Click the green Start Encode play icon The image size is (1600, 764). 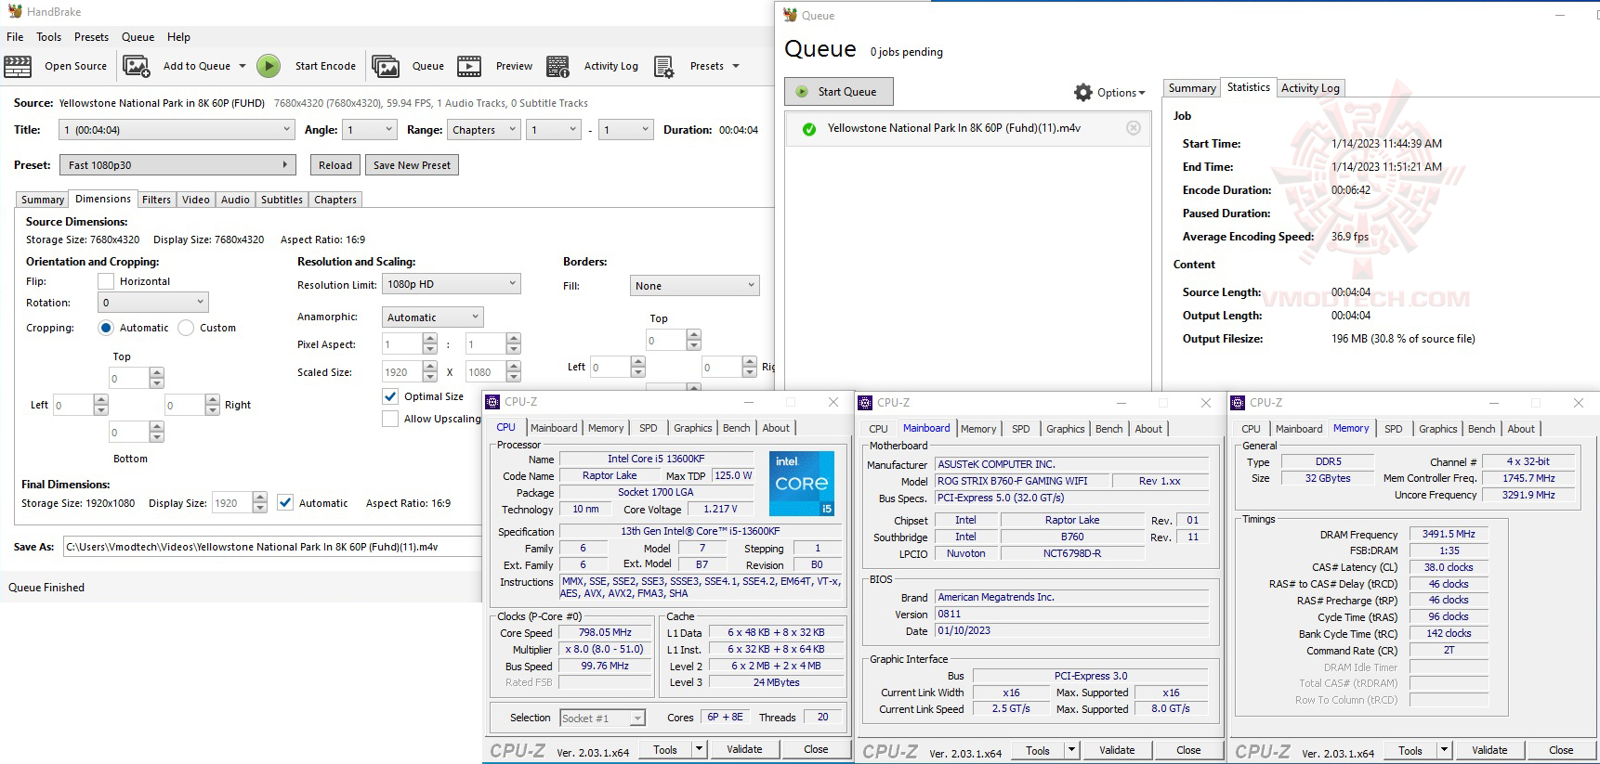269,66
